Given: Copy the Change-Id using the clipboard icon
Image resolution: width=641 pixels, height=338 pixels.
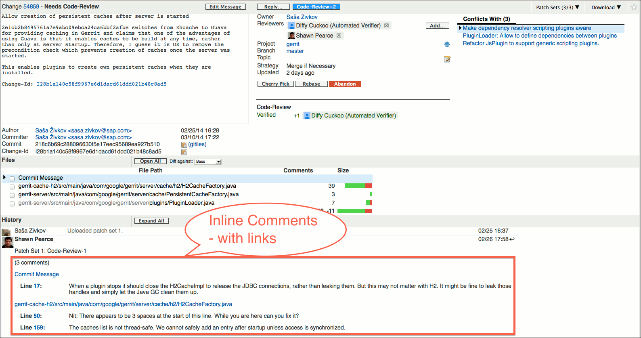Looking at the screenshot, I should pos(184,152).
